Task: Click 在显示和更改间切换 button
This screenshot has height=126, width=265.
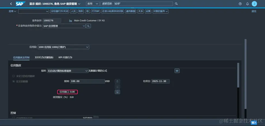Action: pos(113,11)
